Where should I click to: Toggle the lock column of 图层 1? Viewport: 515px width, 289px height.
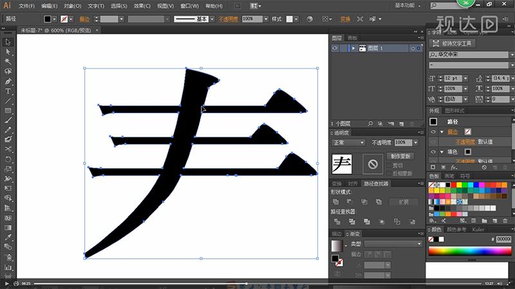(x=344, y=48)
